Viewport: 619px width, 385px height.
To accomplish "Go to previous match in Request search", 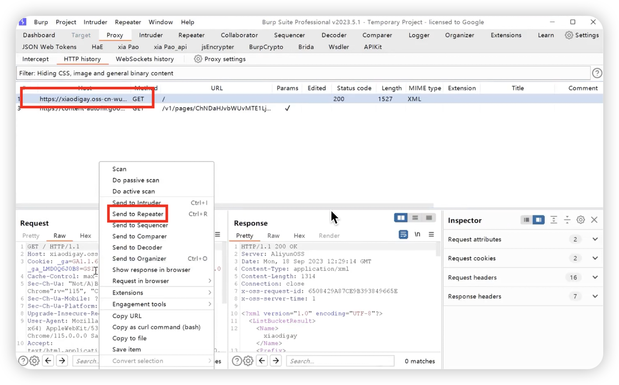I will [x=48, y=361].
